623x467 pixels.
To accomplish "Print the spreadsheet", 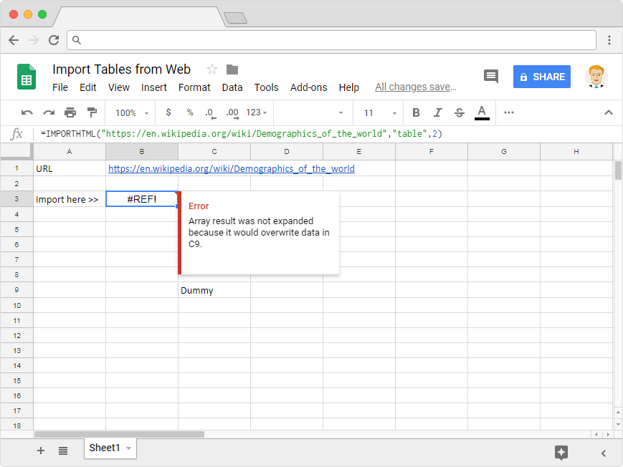I will [x=70, y=112].
